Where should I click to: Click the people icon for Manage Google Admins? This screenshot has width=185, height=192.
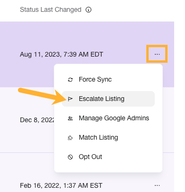click(x=70, y=118)
